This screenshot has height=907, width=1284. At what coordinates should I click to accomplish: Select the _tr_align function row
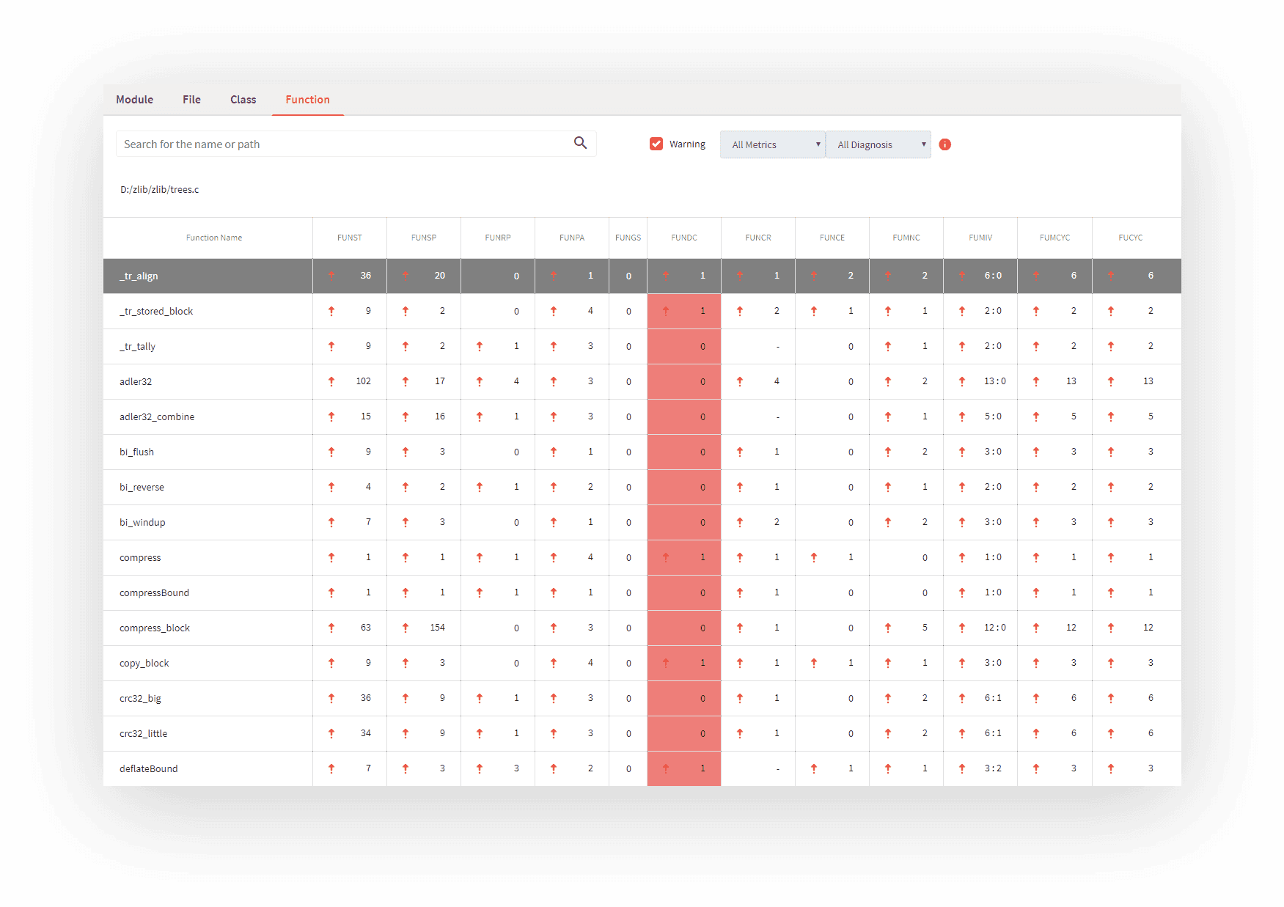coord(642,276)
